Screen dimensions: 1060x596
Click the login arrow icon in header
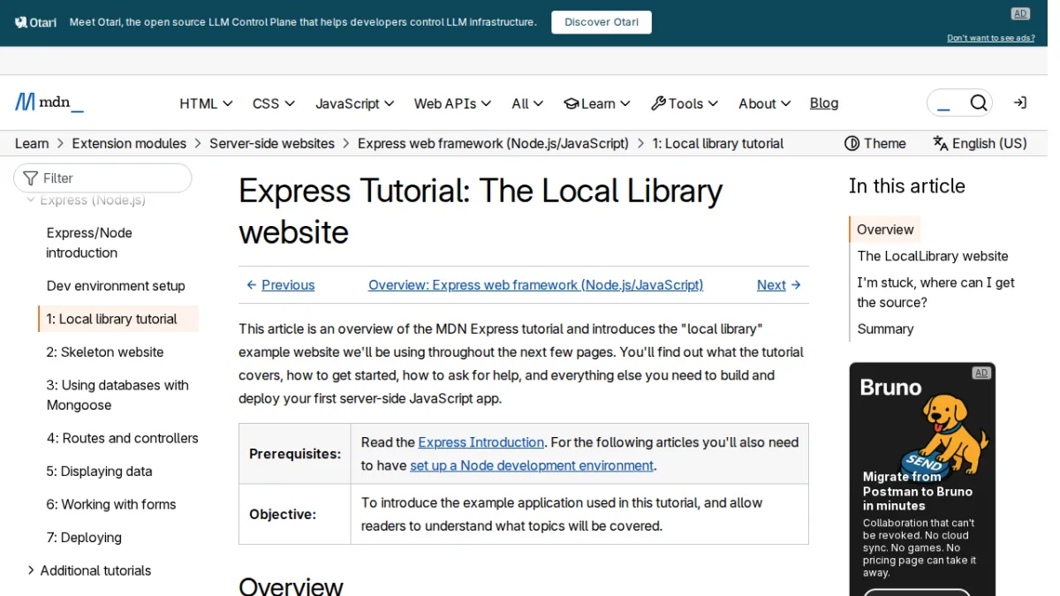click(x=1020, y=103)
